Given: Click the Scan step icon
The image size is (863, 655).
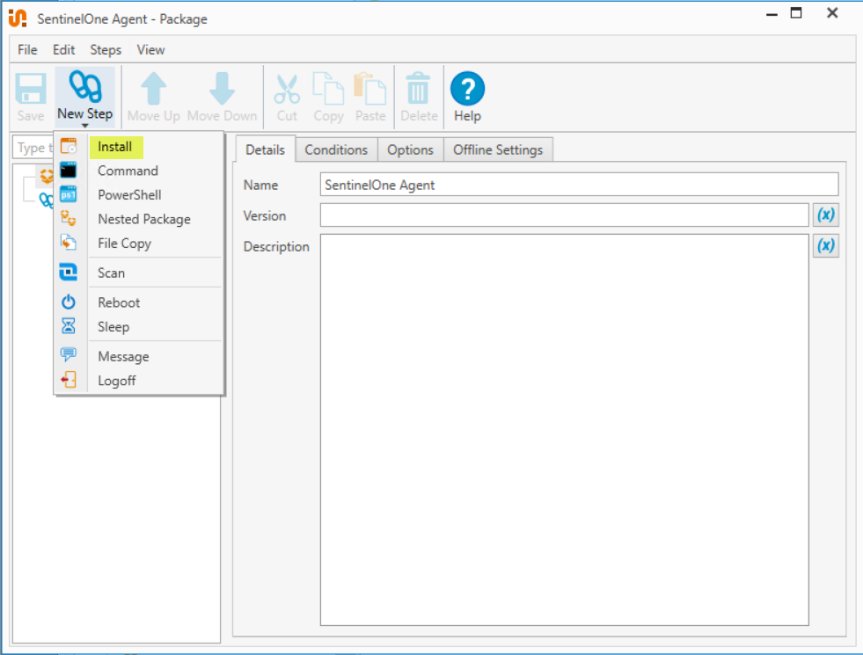Looking at the screenshot, I should click(69, 273).
